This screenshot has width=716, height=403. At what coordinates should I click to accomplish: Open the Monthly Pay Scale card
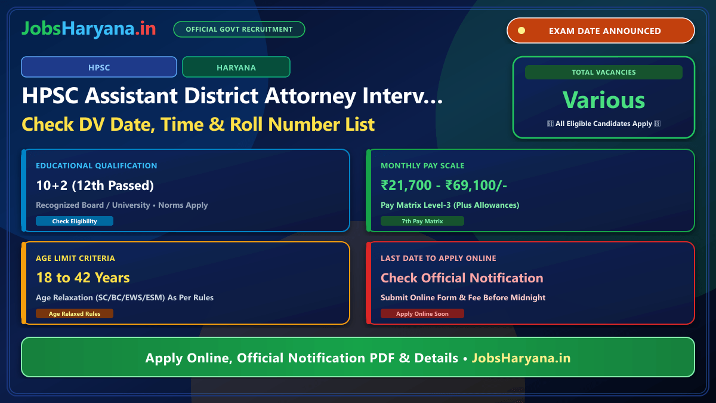coord(530,190)
